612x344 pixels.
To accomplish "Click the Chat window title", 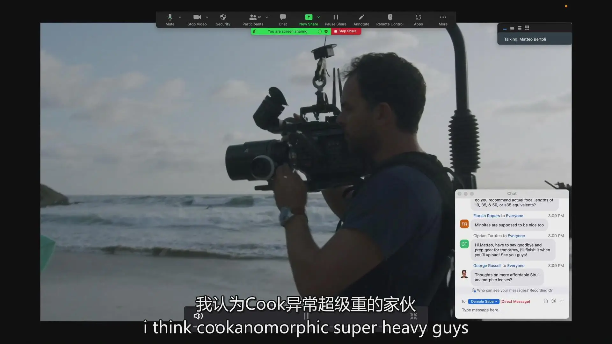I will 512,194.
